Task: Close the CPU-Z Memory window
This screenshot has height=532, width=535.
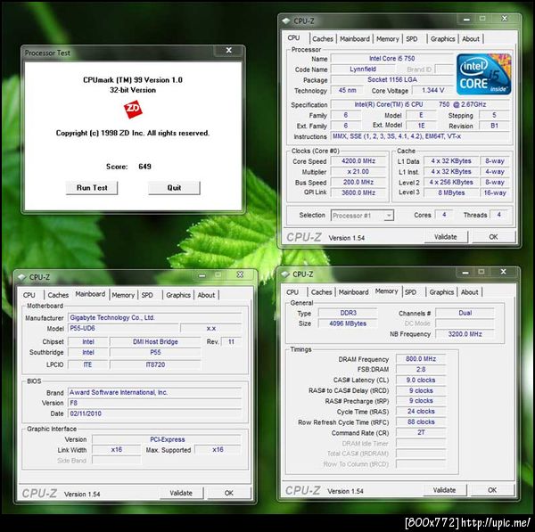Action: coord(503,272)
